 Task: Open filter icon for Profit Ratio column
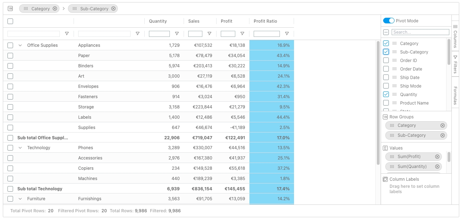(x=287, y=34)
